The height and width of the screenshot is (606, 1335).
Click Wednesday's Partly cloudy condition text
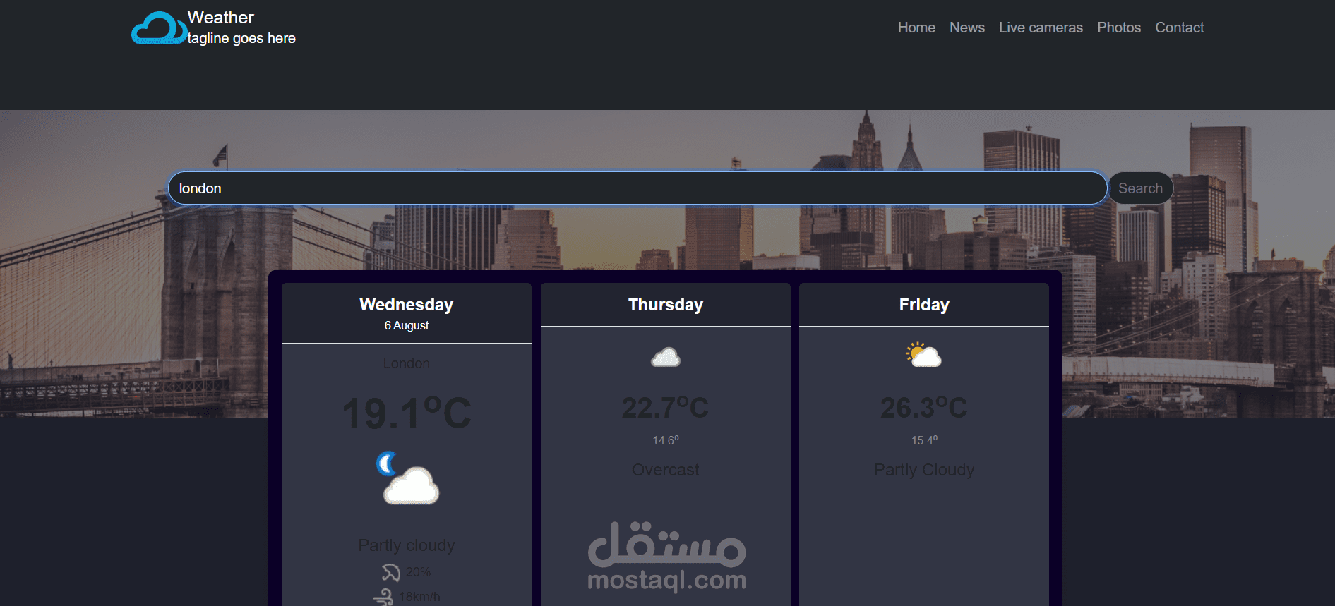click(x=407, y=545)
